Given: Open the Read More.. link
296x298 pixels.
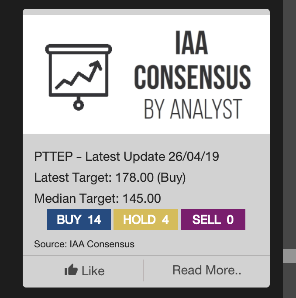Looking at the screenshot, I should pyautogui.click(x=207, y=270).
